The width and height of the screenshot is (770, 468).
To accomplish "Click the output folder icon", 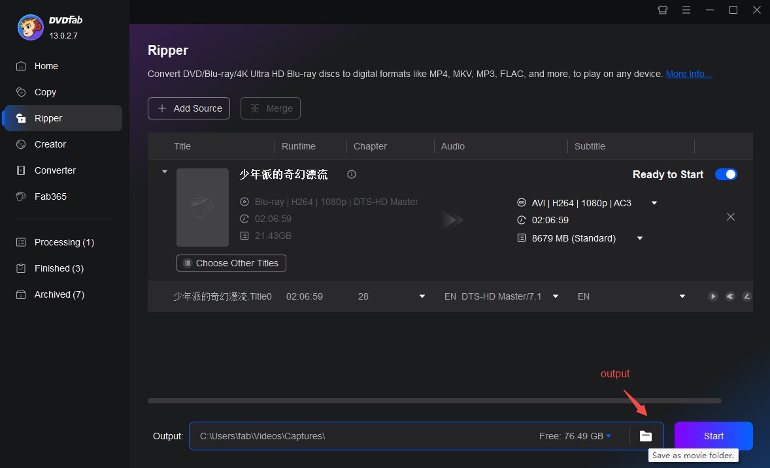I will point(646,435).
